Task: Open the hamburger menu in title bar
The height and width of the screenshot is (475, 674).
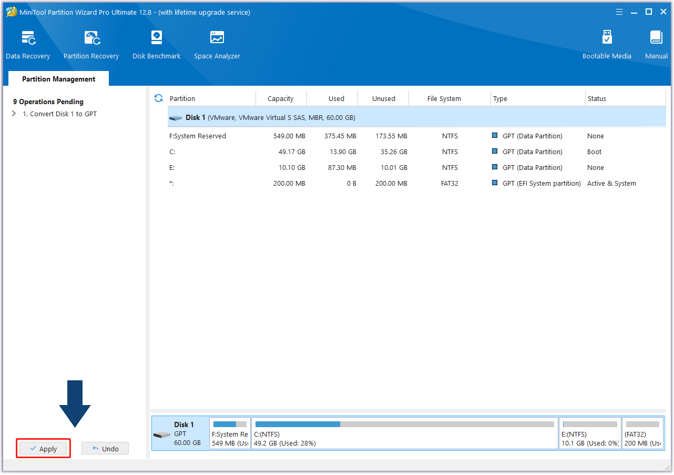Action: click(x=619, y=12)
